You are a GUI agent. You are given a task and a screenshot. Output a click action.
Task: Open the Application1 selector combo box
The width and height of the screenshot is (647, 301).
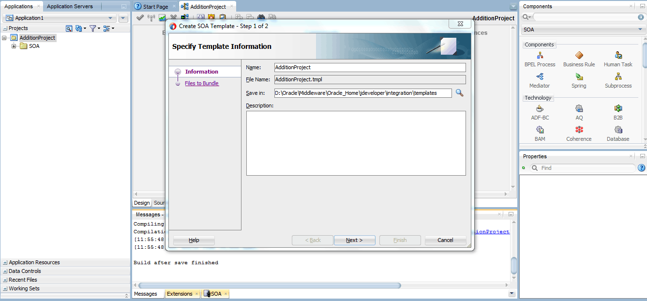(60, 18)
